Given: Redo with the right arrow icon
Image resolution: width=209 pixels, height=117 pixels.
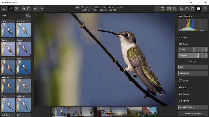Looking at the screenshot, I should [41, 9].
